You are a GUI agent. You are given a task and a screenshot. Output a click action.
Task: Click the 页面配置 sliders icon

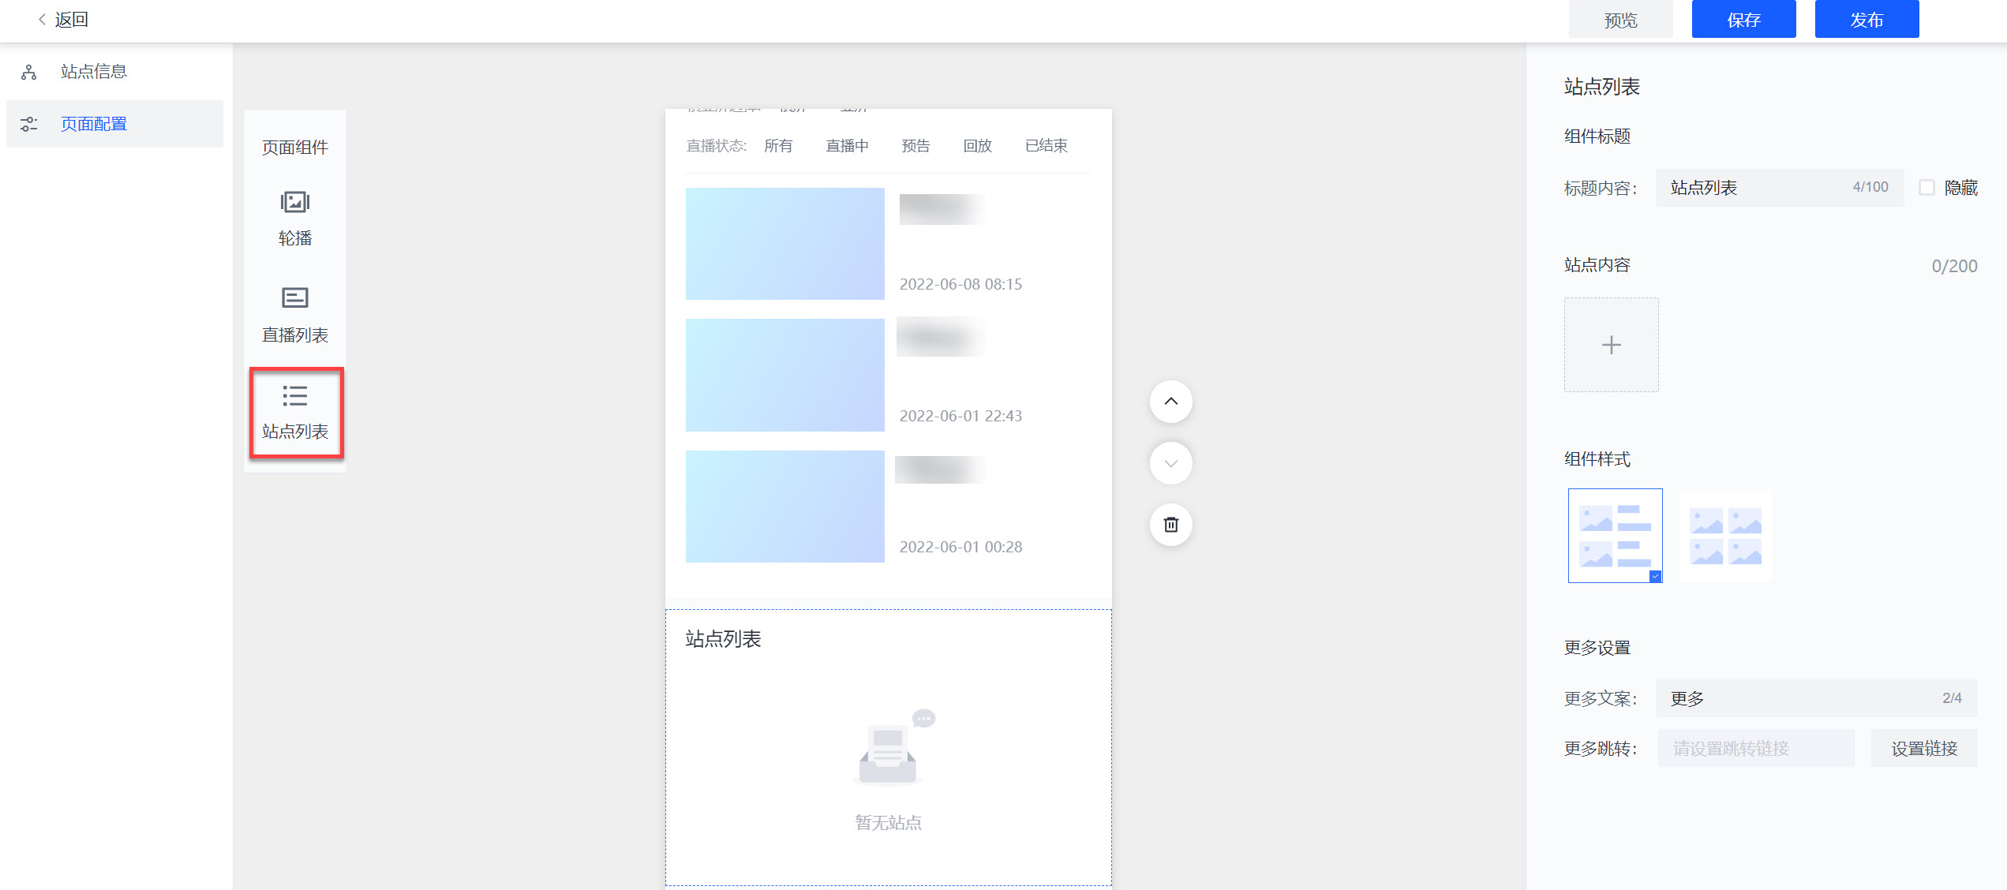(x=29, y=124)
